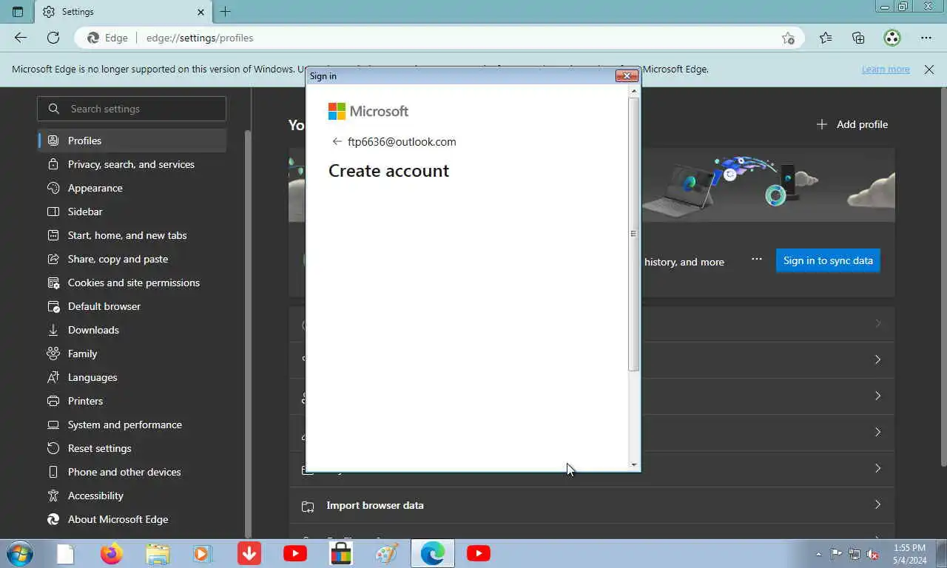Open Firefox from the taskbar

pyautogui.click(x=112, y=553)
